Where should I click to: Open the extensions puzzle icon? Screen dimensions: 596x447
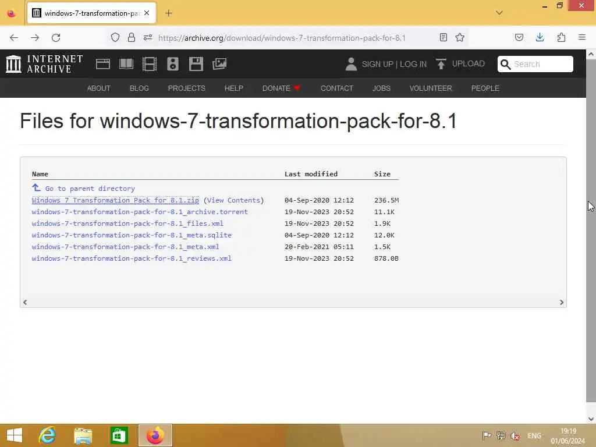[561, 37]
